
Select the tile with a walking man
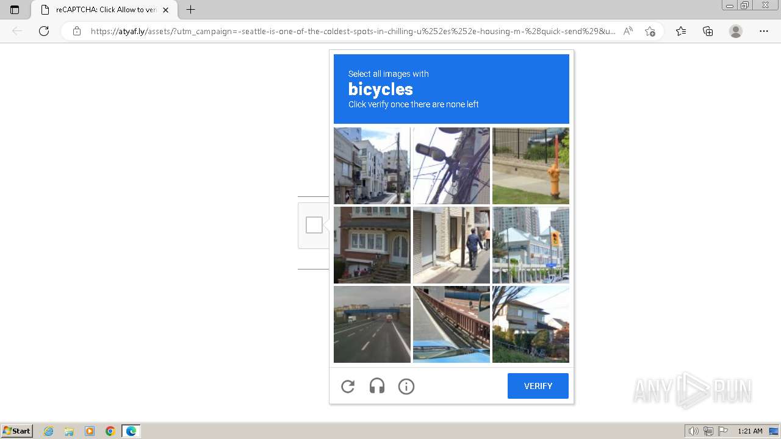(452, 245)
